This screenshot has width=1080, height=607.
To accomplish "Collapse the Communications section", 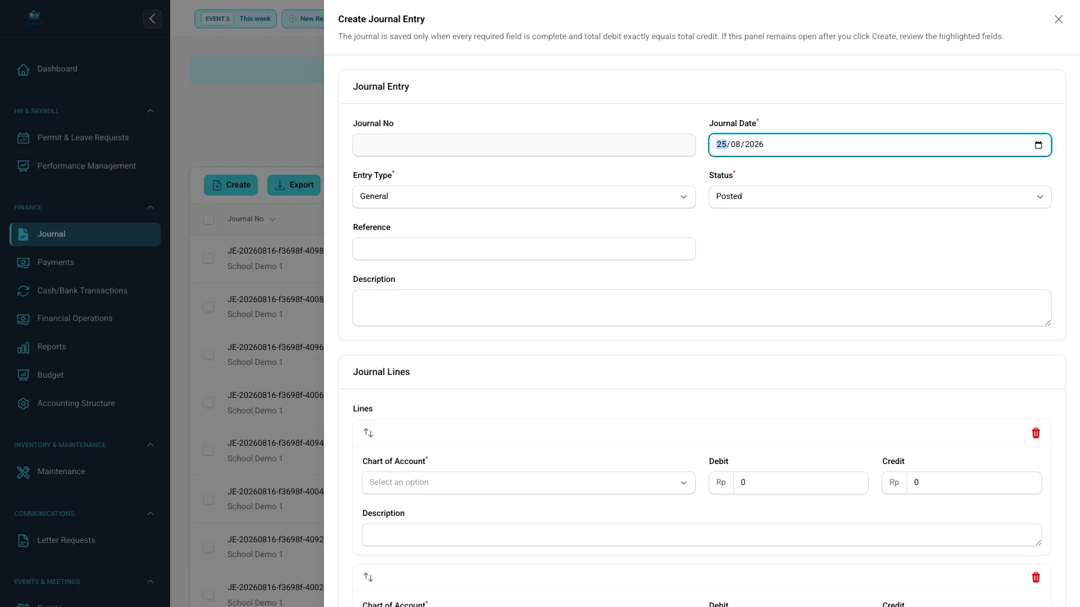I will pos(151,514).
